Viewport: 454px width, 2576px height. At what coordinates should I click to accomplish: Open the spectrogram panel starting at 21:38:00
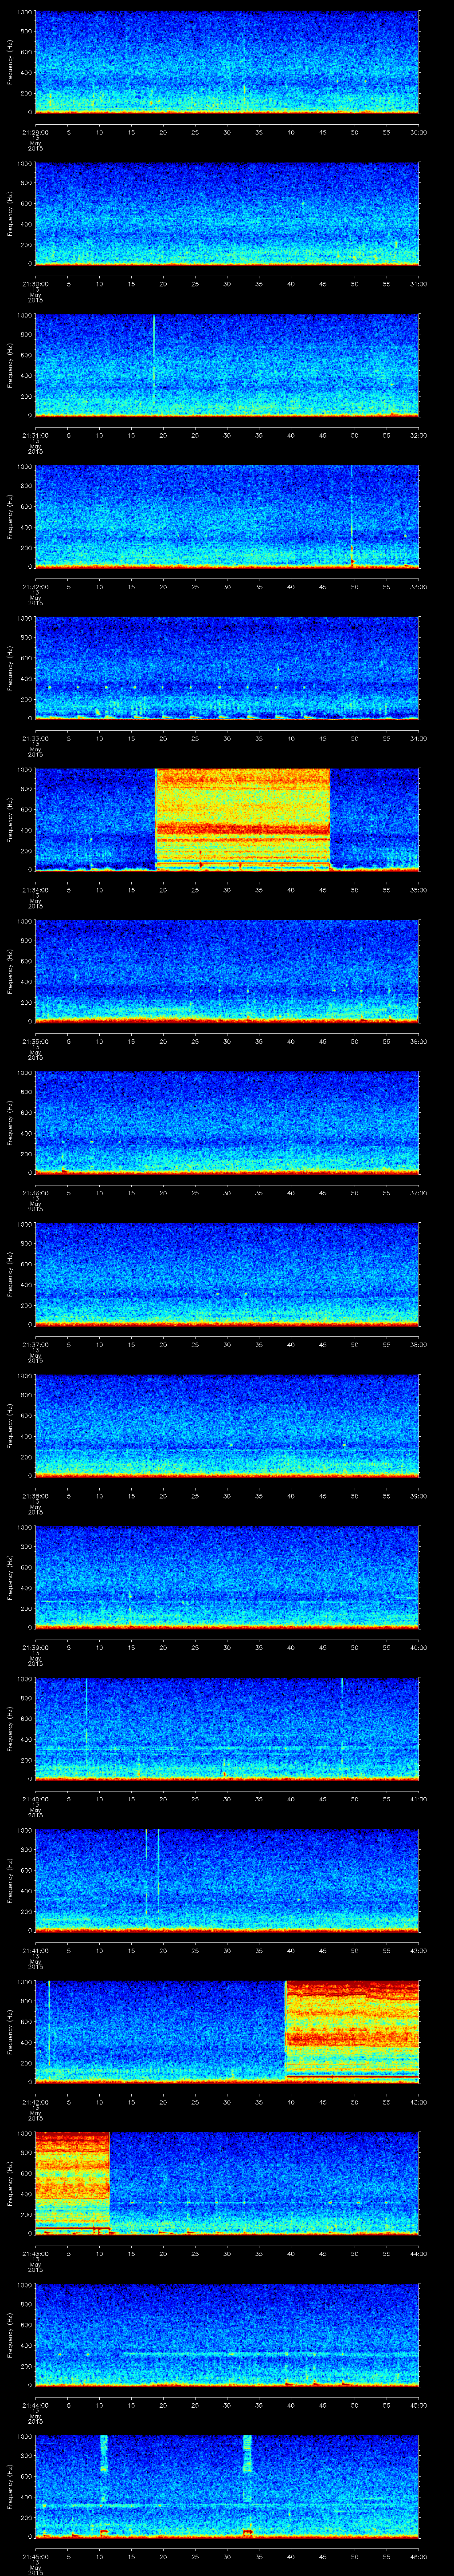tap(227, 1426)
